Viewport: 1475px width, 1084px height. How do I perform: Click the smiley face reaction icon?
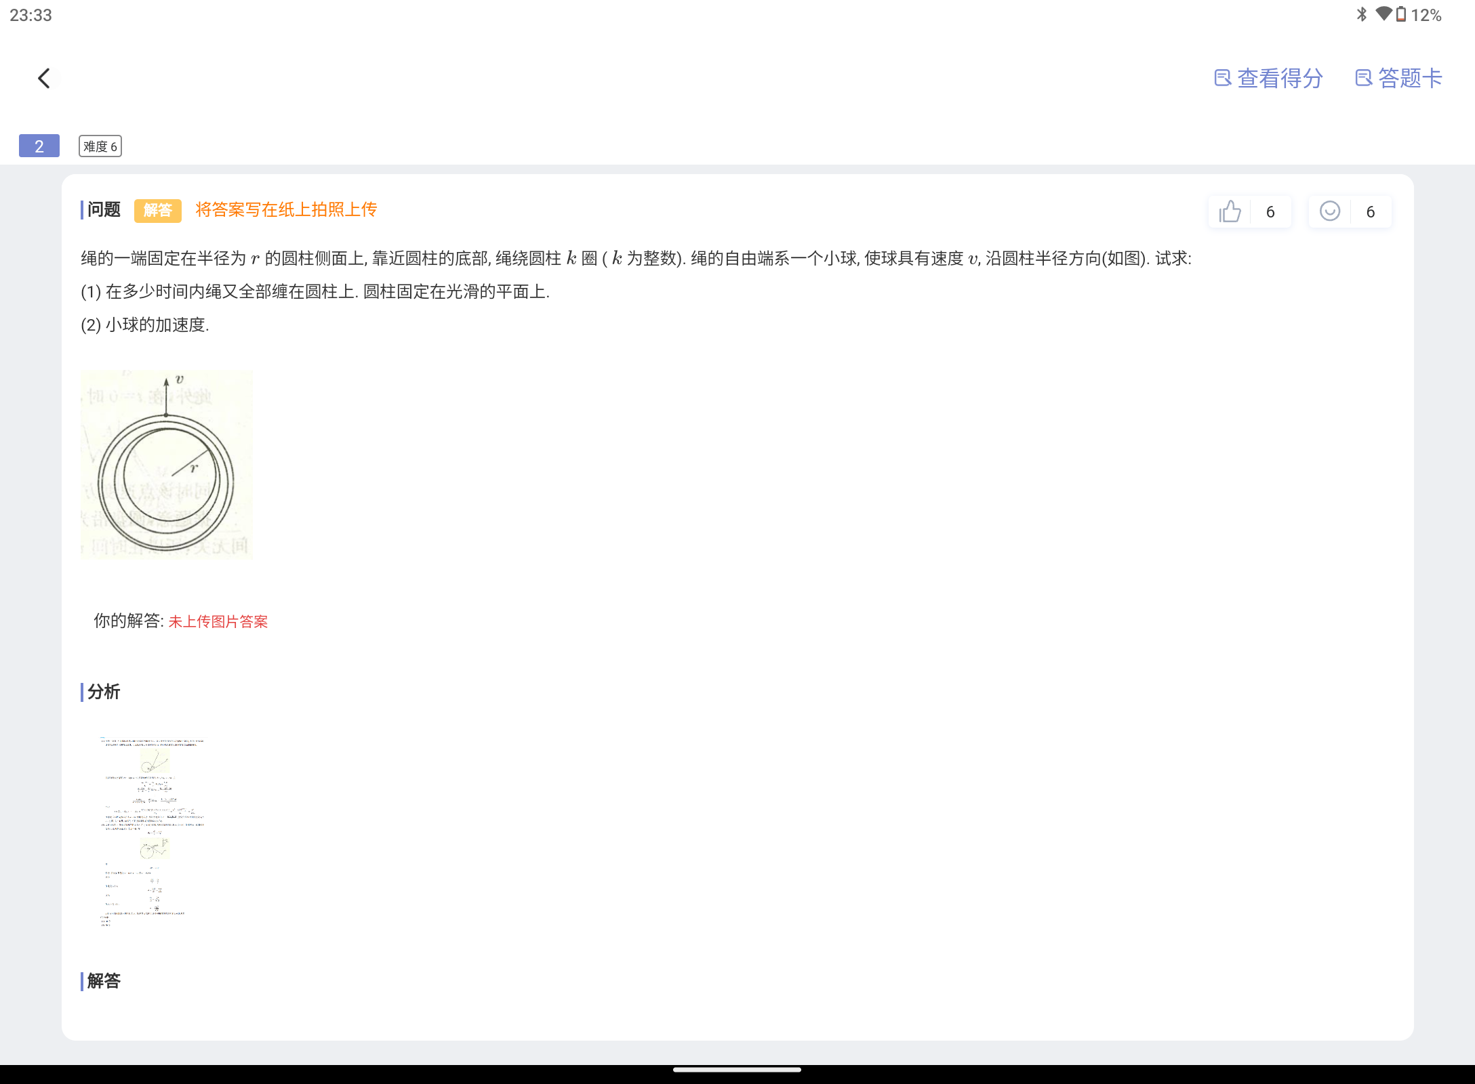[1329, 211]
